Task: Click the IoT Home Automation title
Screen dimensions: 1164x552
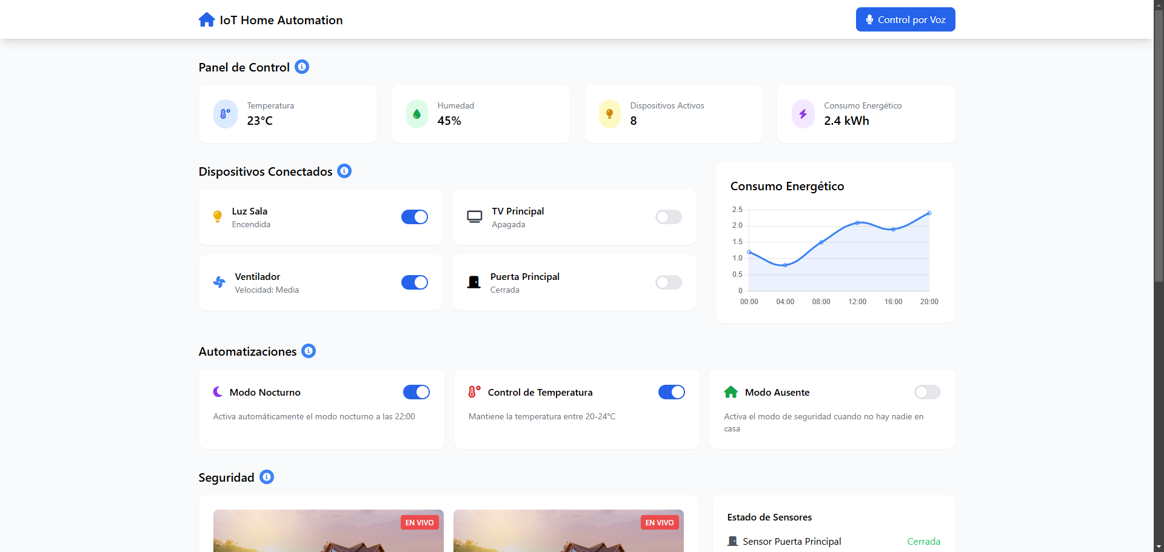Action: click(x=281, y=20)
